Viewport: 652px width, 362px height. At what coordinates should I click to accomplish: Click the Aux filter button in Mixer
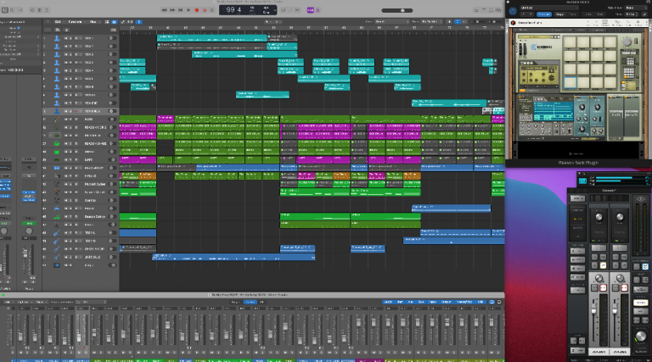pos(411,302)
